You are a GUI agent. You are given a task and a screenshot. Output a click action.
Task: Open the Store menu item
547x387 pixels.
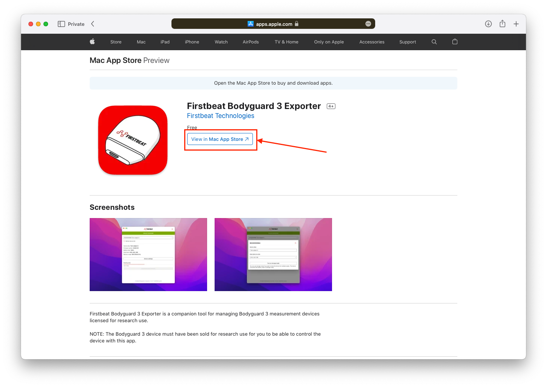pos(116,42)
